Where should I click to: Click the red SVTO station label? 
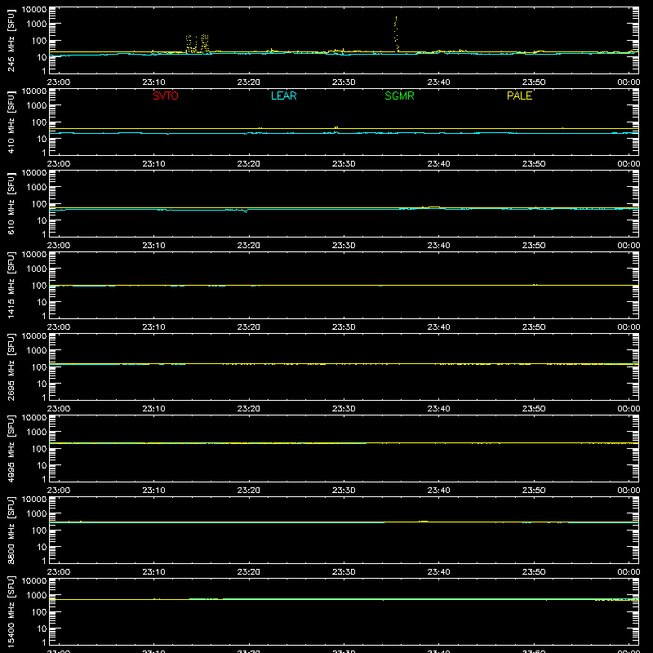tap(166, 96)
